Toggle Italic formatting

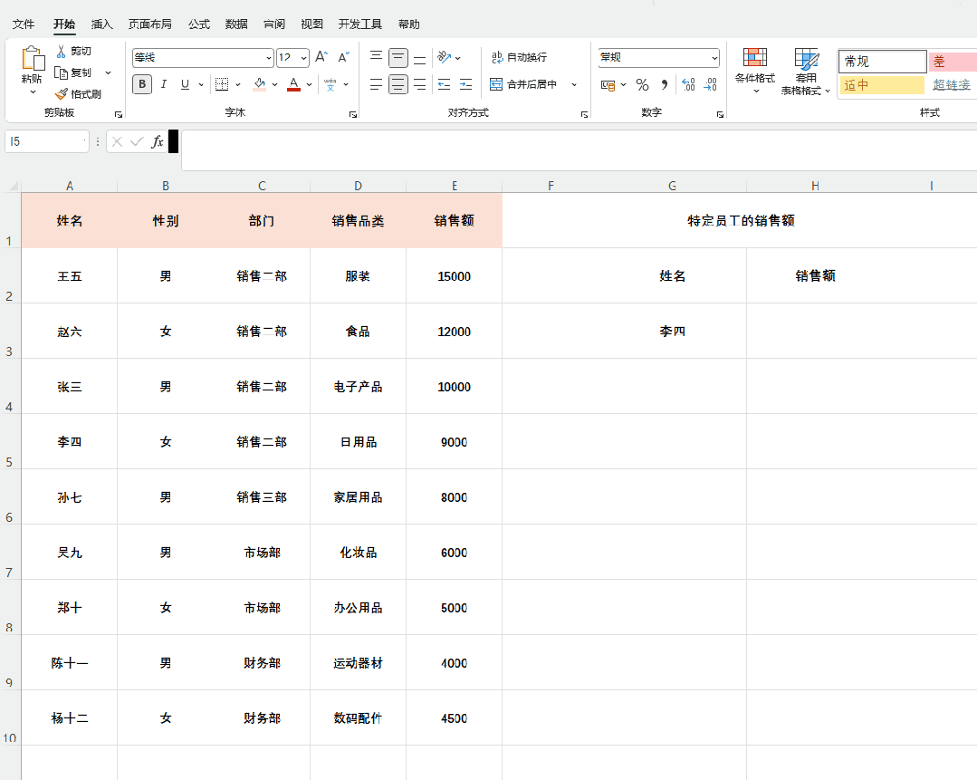pyautogui.click(x=164, y=84)
